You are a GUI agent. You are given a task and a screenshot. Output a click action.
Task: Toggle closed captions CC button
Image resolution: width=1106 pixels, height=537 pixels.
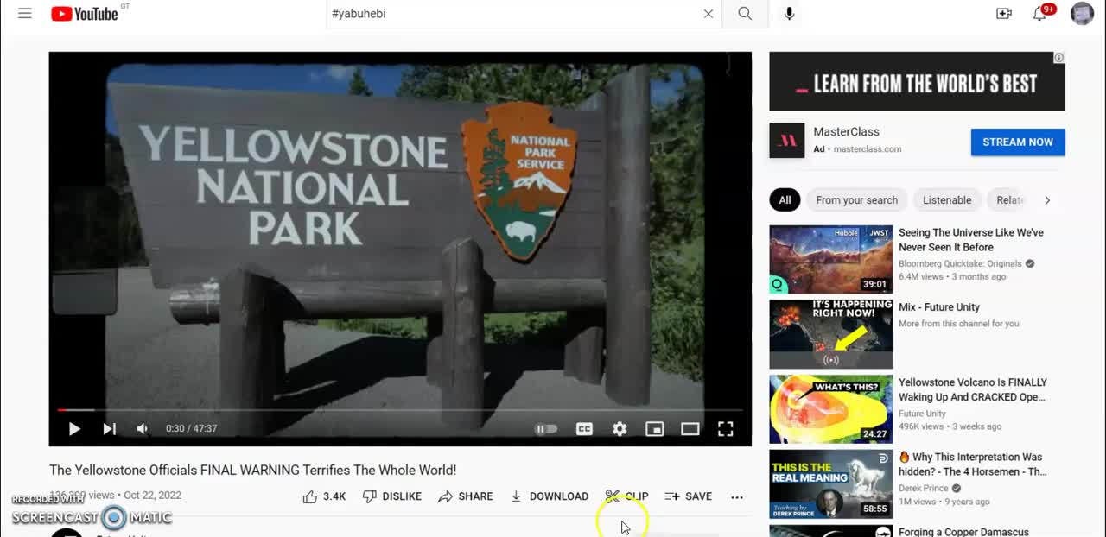point(584,428)
